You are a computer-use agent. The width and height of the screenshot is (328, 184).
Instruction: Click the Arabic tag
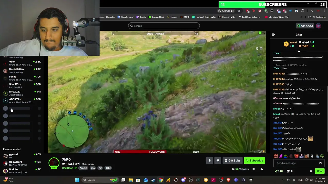83,168
